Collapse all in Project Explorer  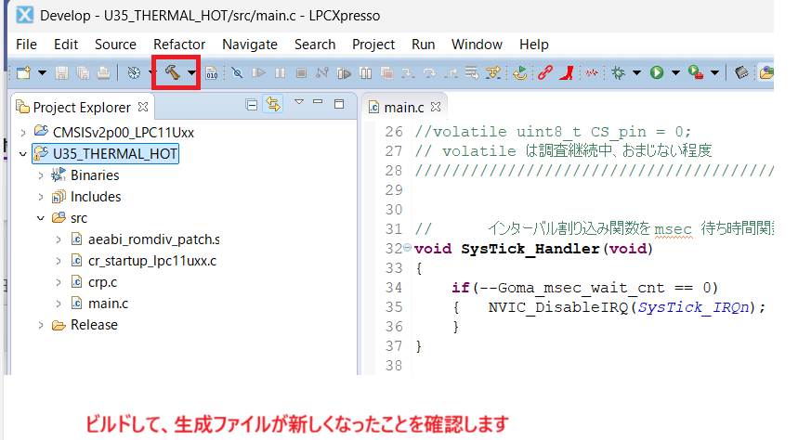click(x=252, y=106)
